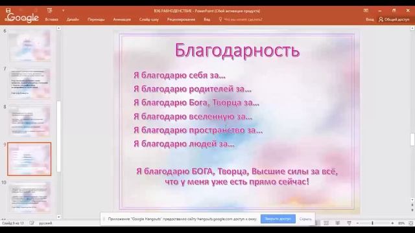Click the slide panel scroll-up arrow
This screenshot has width=415, height=233.
59,28
